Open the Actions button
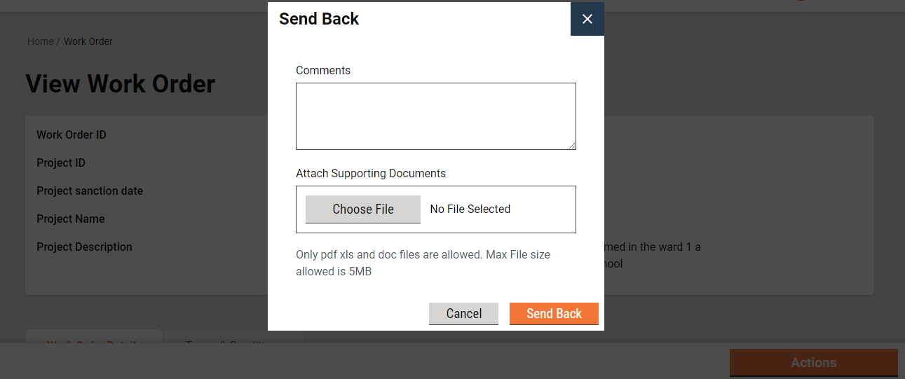The image size is (905, 379). tap(813, 363)
